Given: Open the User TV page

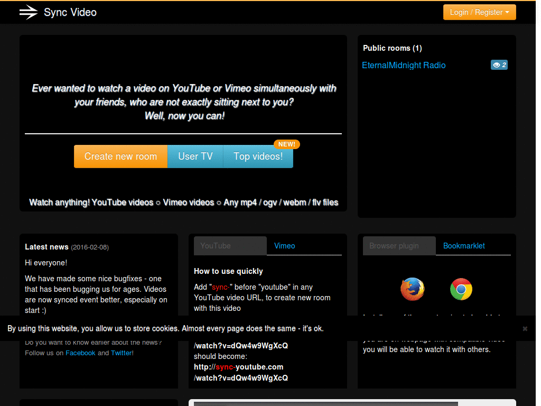Looking at the screenshot, I should point(195,156).
